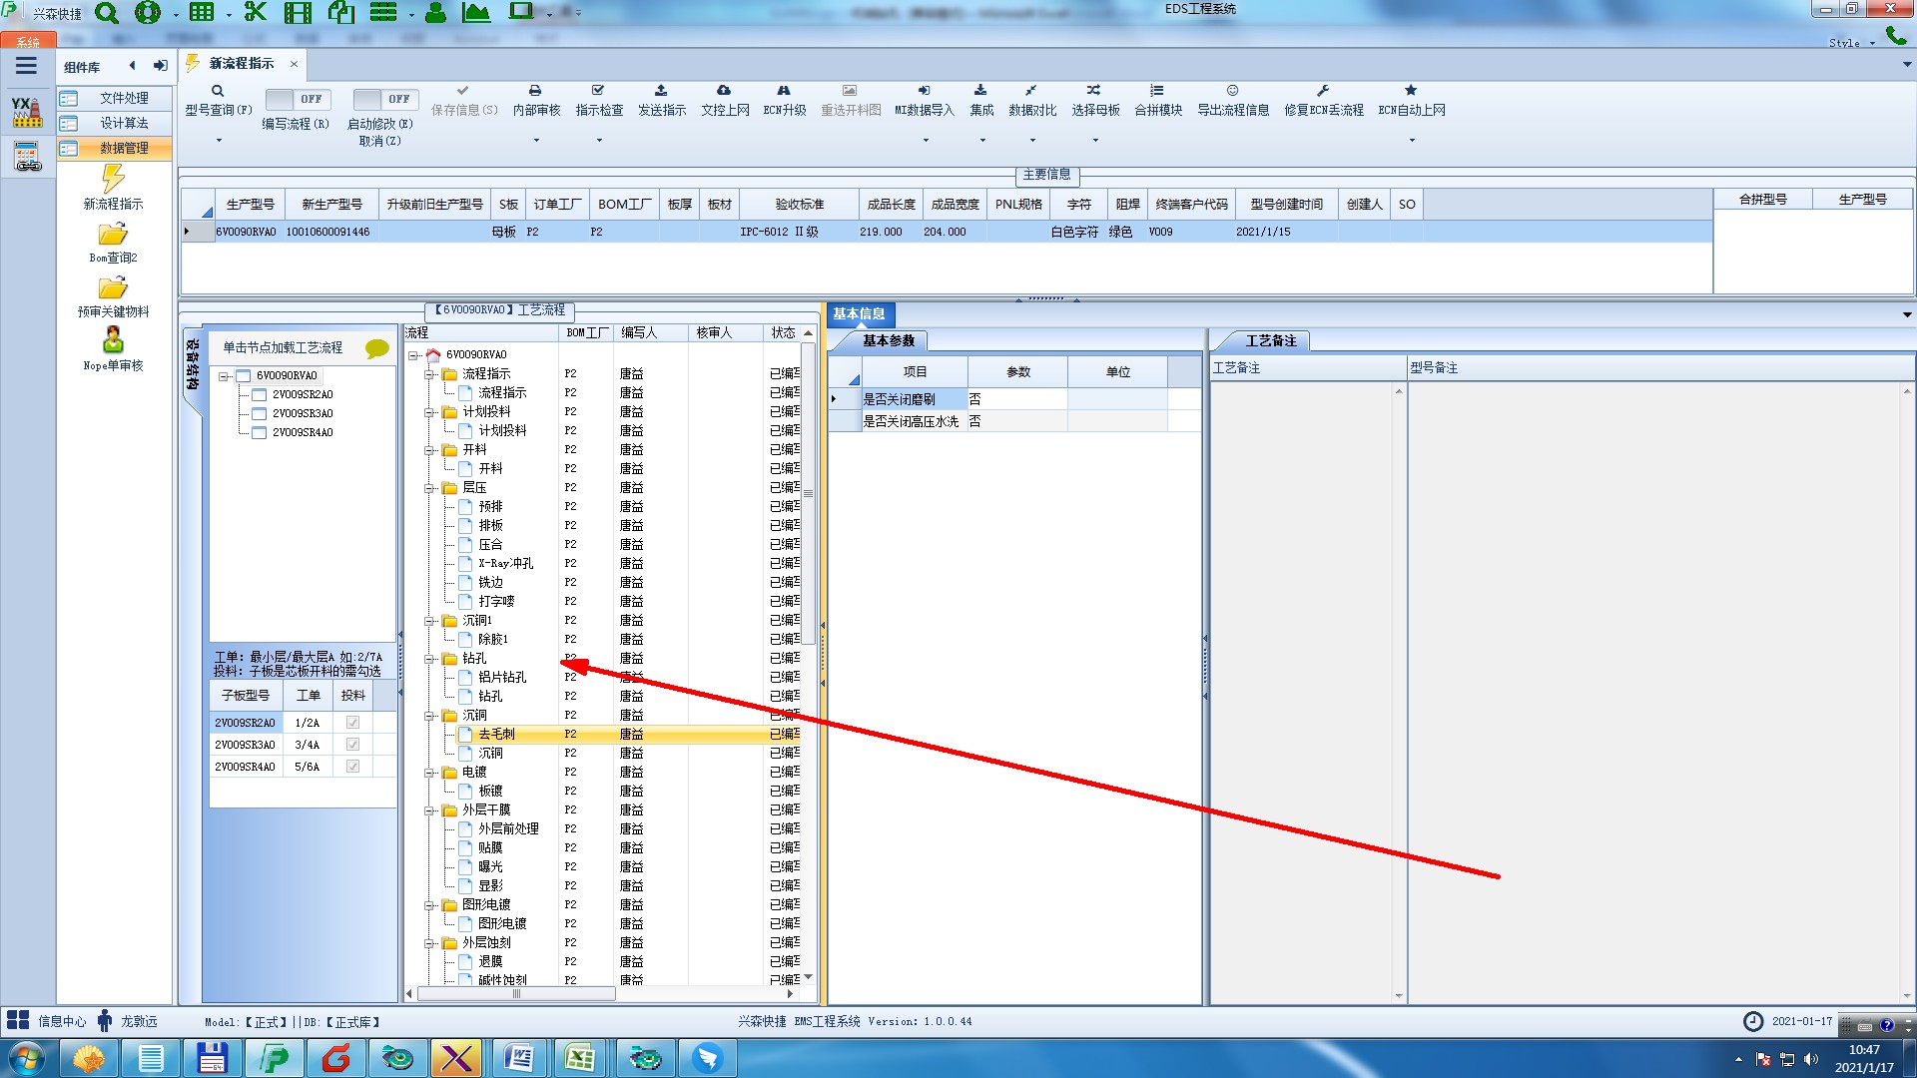Toggle 投料 checkbox for 2V009SR2A0
1917x1078 pixels.
(352, 723)
